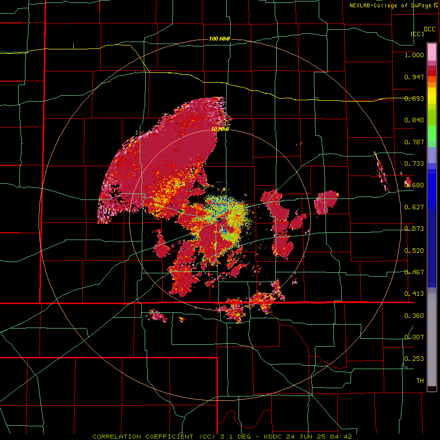Viewport: 440px width, 440px height.
Task: Pick the 0.467 scale value
Action: tap(414, 272)
